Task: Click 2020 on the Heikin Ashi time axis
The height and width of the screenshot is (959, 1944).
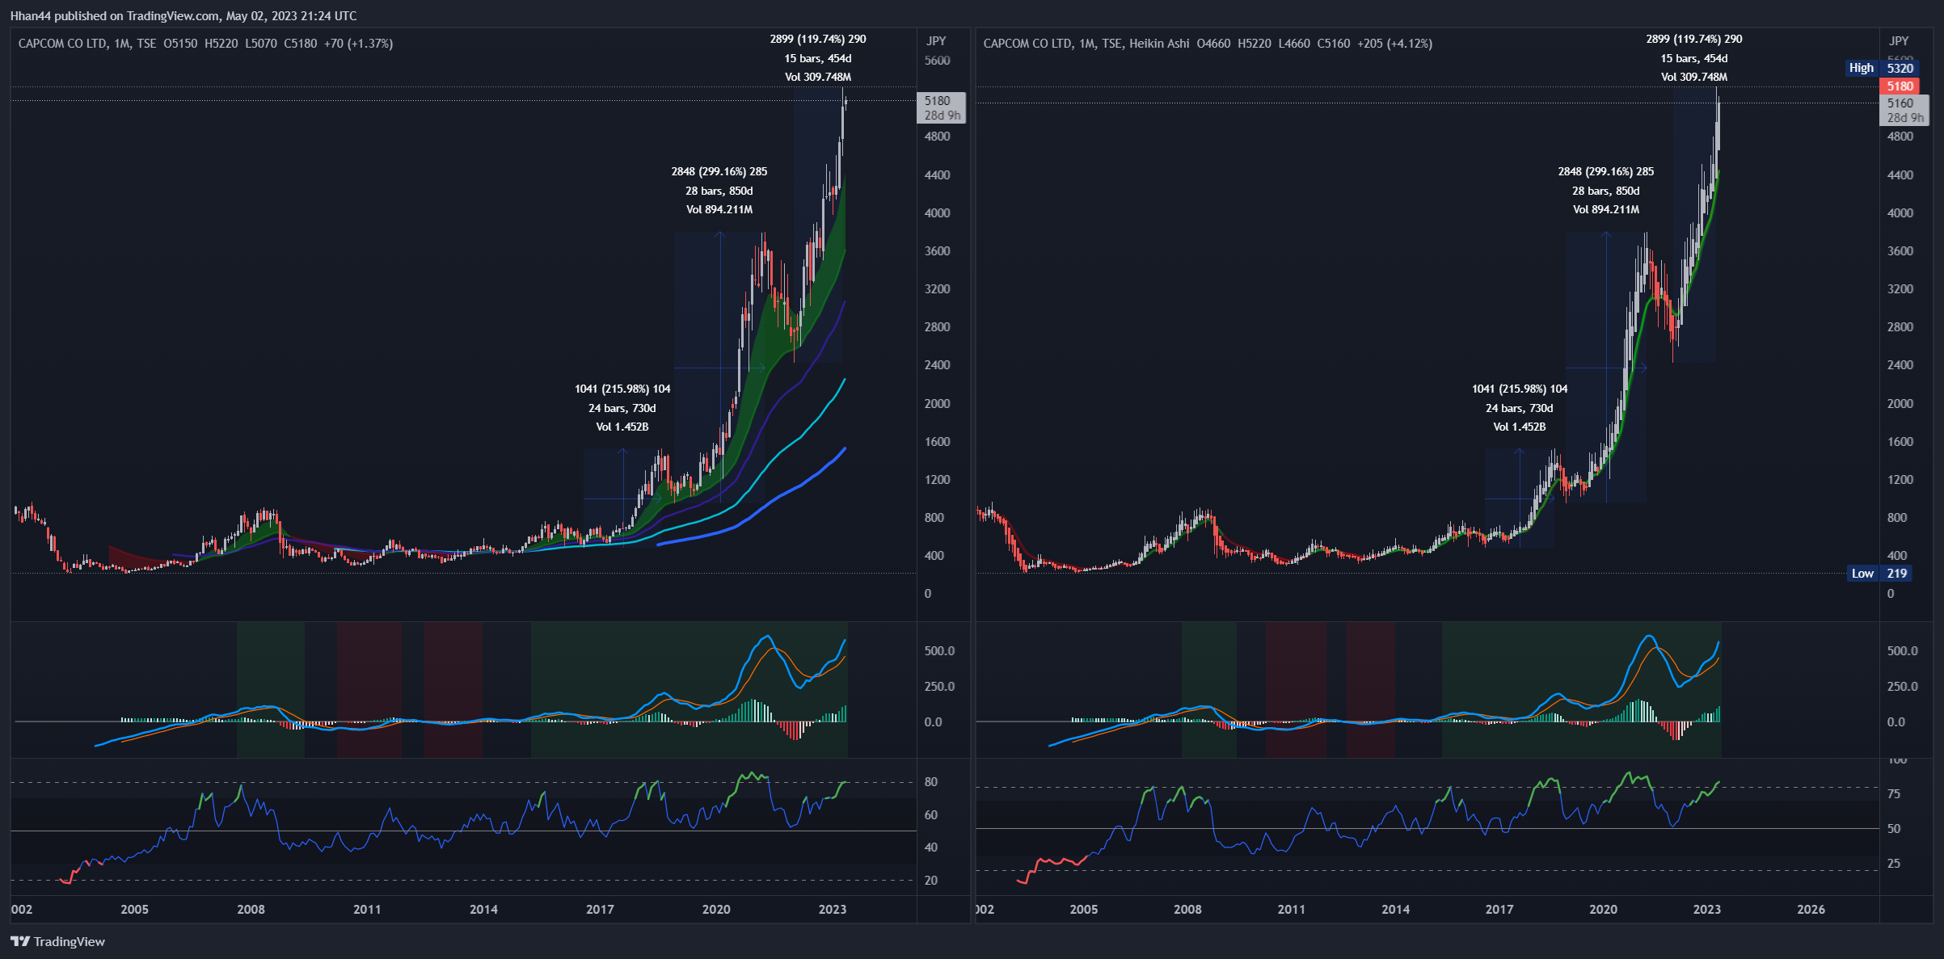Action: tap(1603, 909)
